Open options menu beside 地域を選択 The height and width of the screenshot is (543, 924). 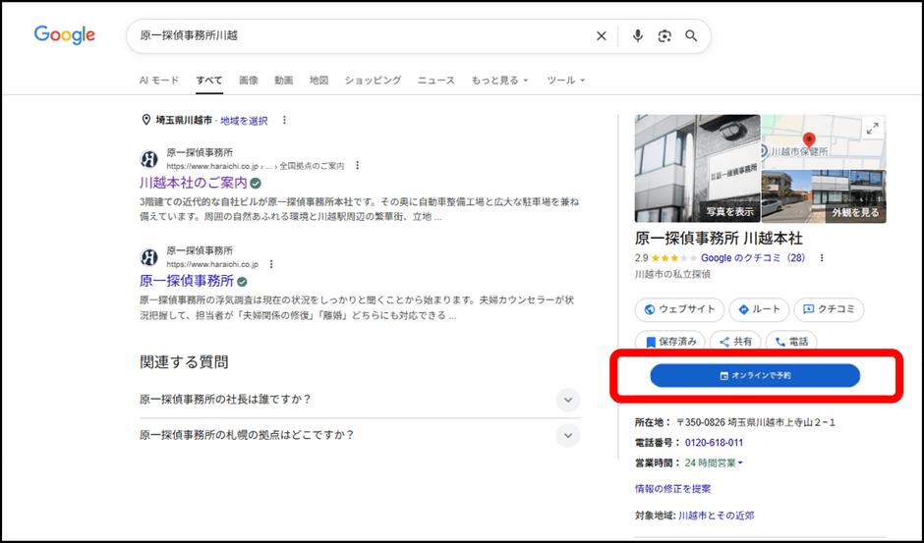point(284,120)
